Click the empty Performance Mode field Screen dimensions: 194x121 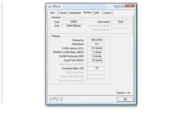121,26
